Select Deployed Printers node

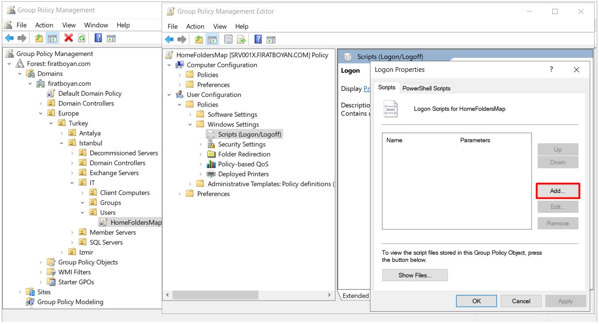[244, 174]
